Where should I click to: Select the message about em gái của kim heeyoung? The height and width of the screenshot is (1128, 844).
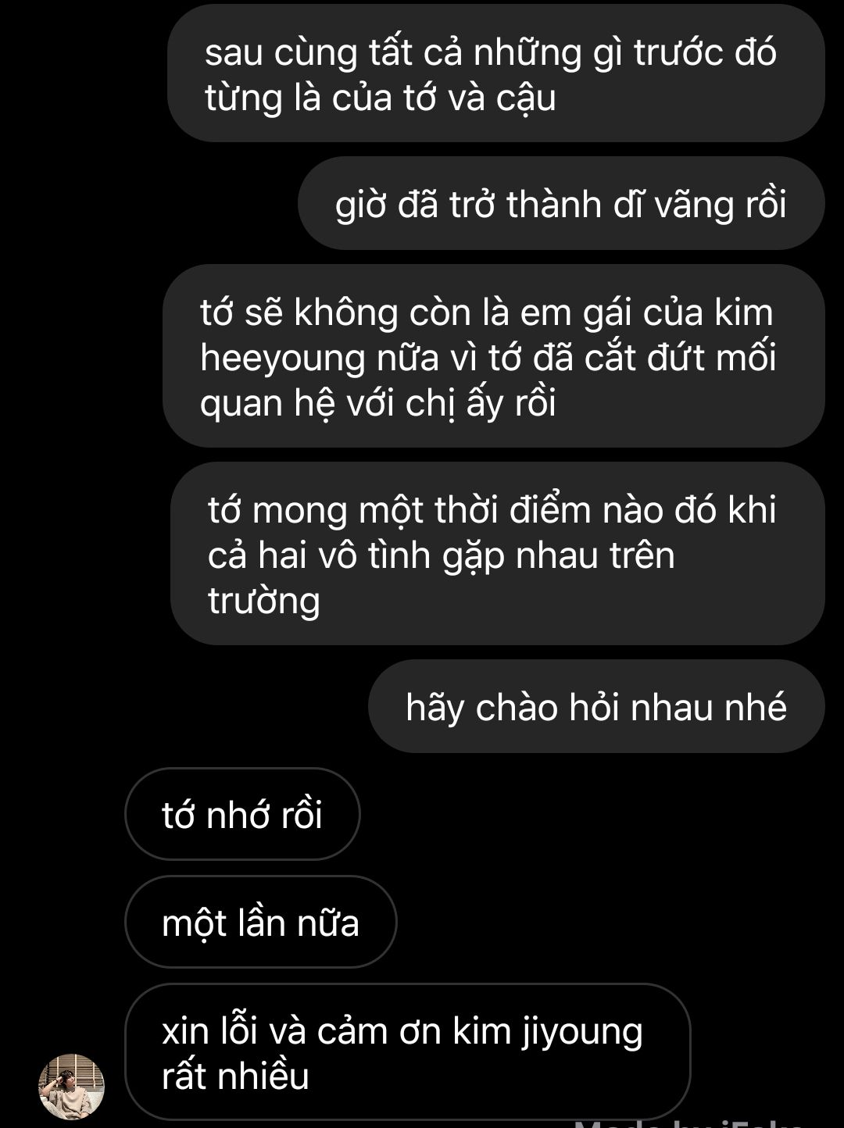[x=494, y=356]
